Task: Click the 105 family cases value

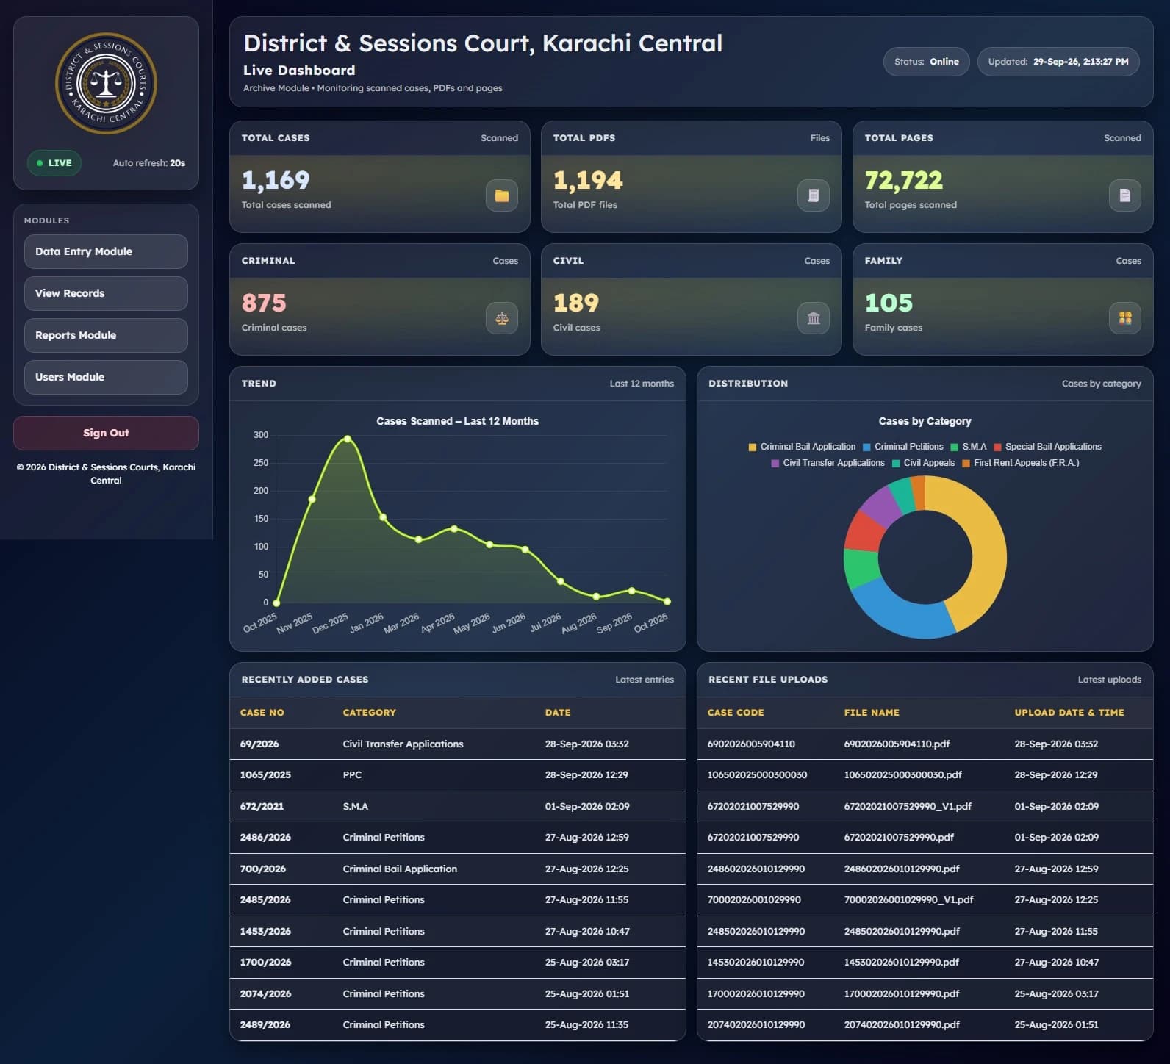Action: (889, 303)
